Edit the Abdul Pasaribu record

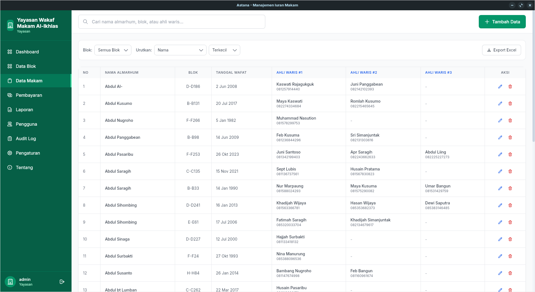point(500,154)
